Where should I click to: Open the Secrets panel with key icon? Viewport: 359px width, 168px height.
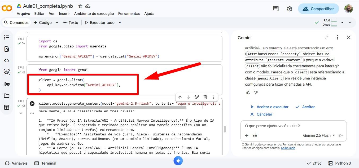tap(7, 84)
